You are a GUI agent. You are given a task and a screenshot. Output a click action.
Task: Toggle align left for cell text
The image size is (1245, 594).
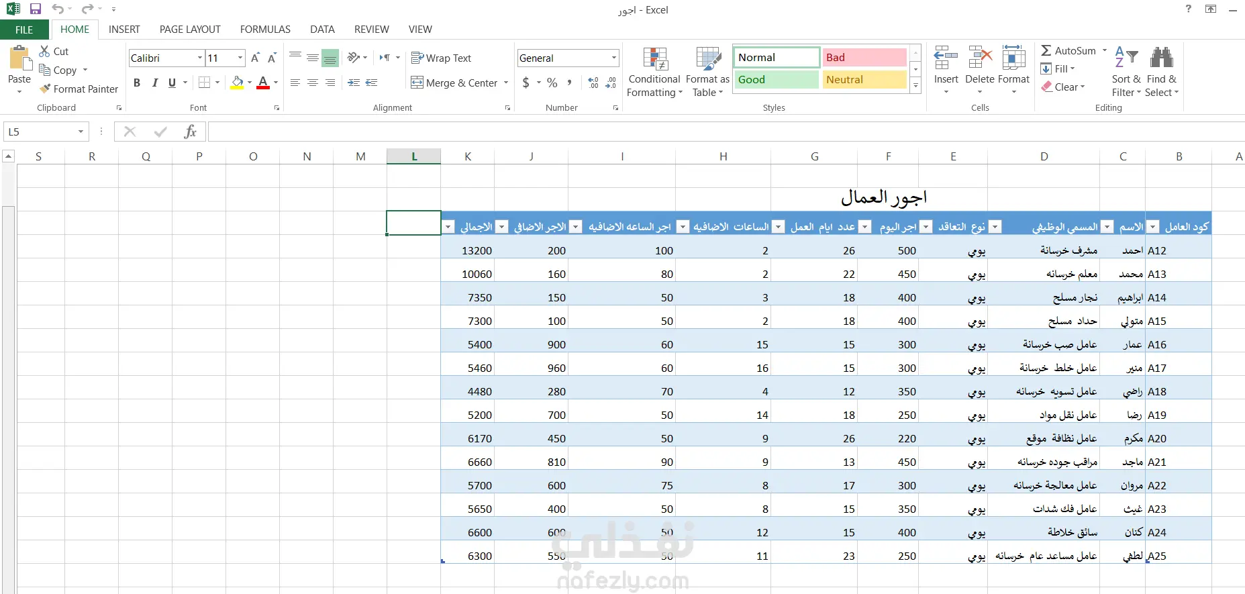coord(295,83)
